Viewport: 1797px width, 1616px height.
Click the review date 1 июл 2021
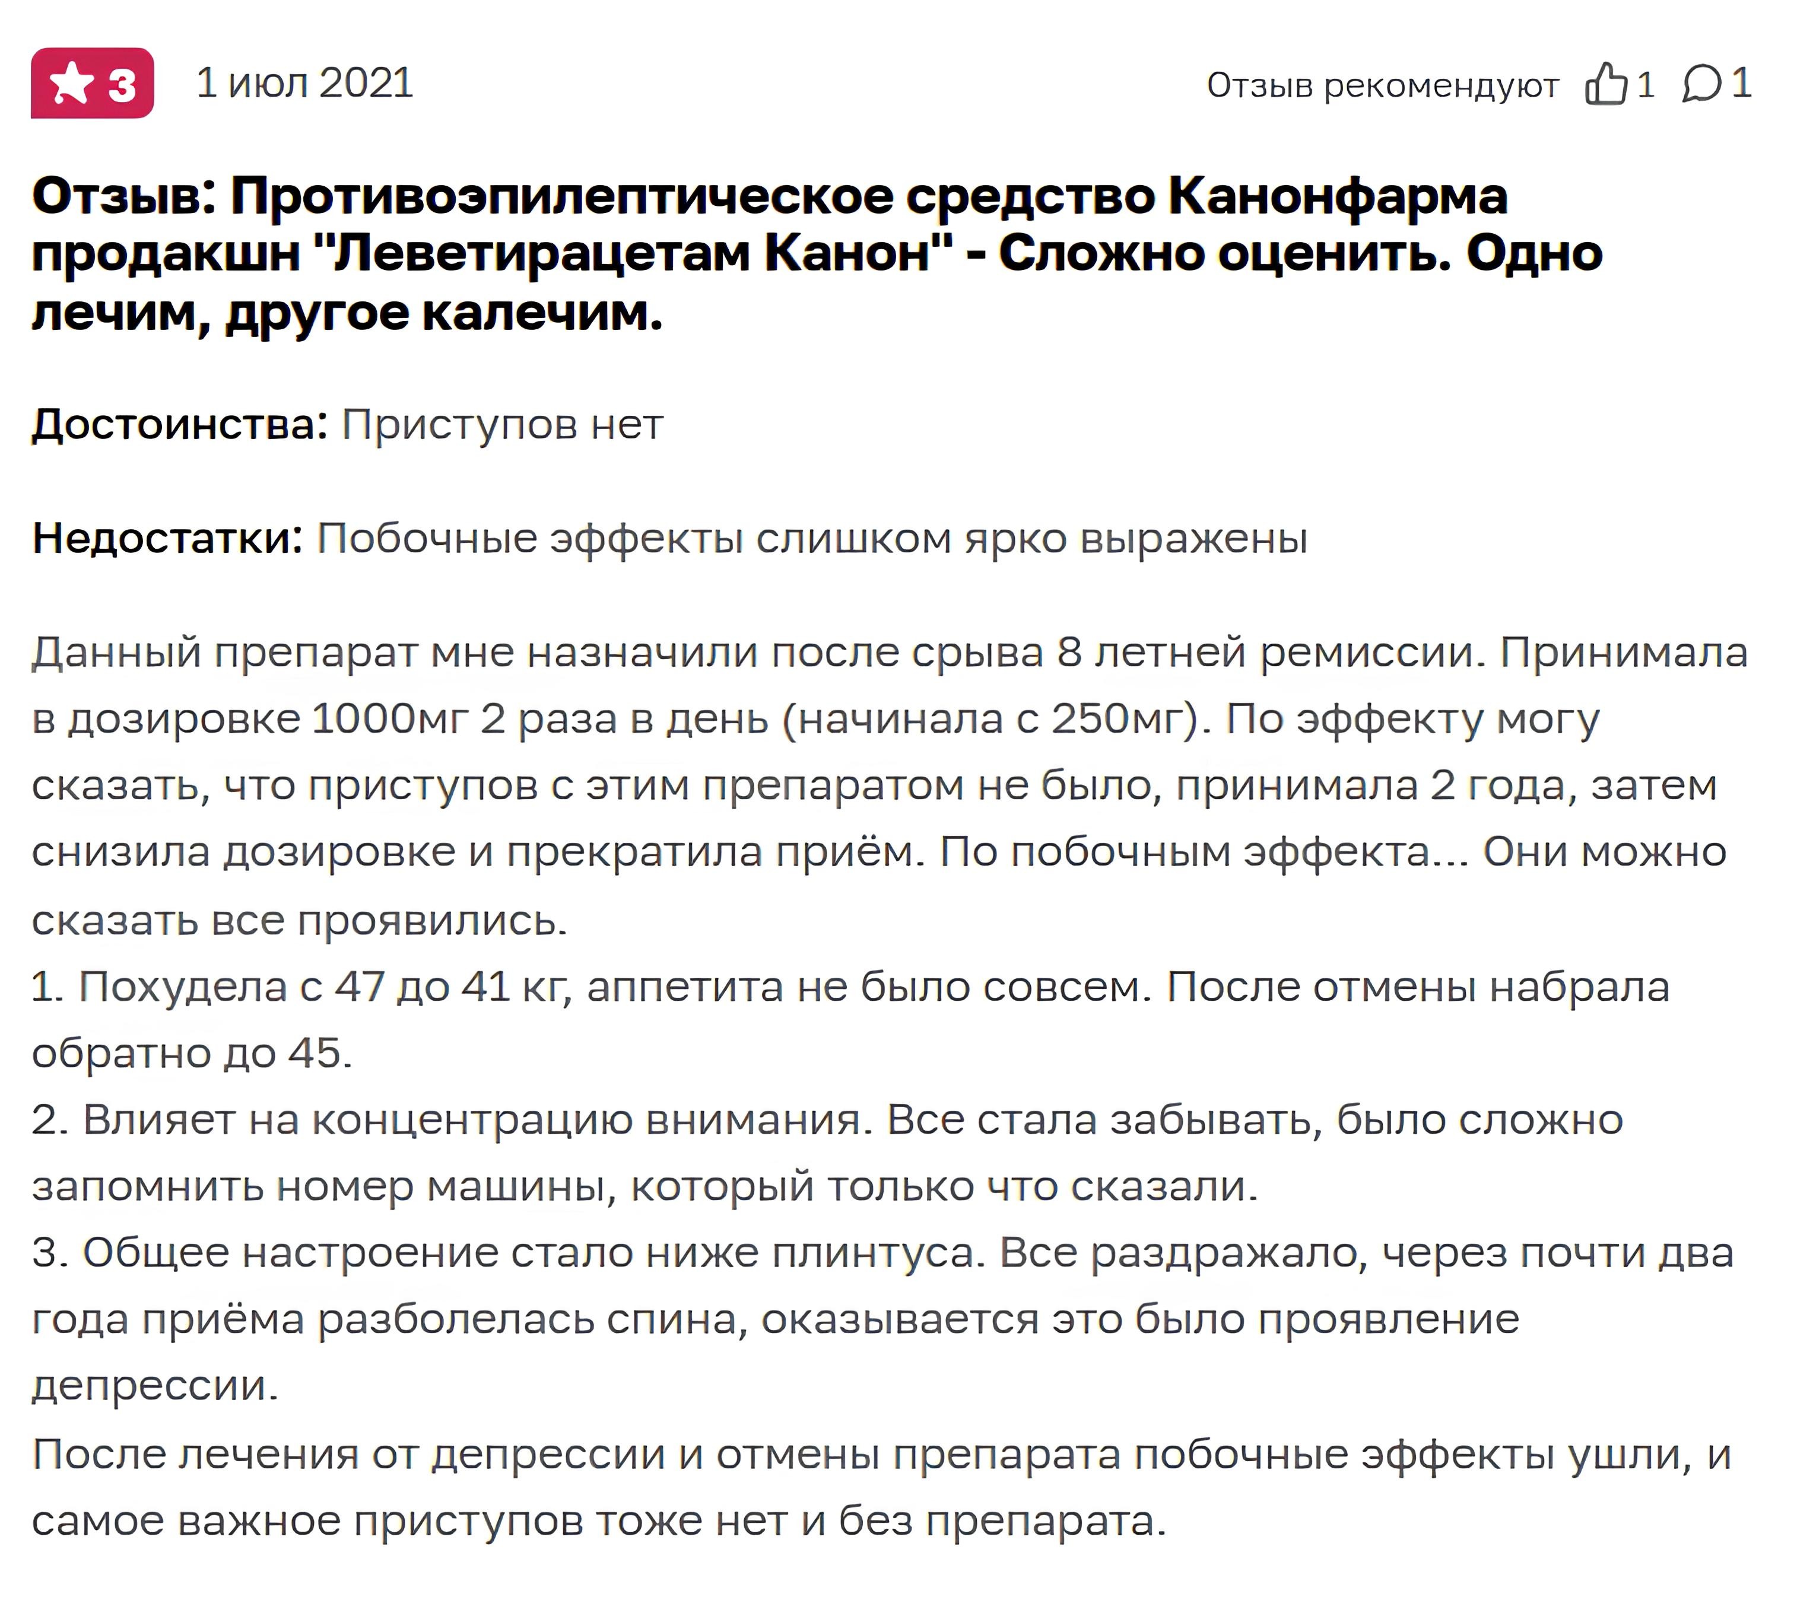tap(304, 84)
